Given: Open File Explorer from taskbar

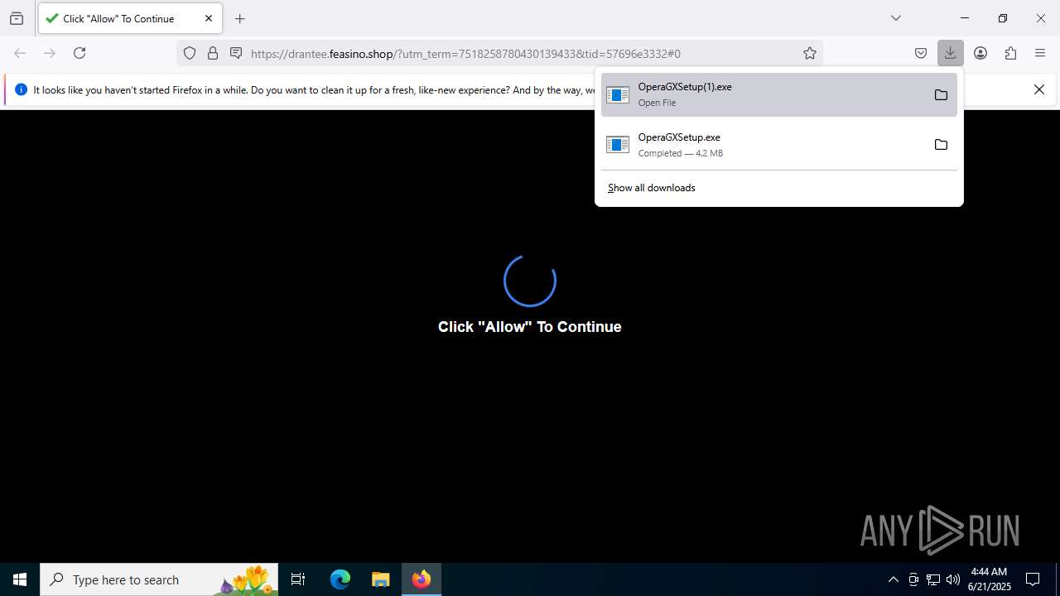Looking at the screenshot, I should 381,579.
